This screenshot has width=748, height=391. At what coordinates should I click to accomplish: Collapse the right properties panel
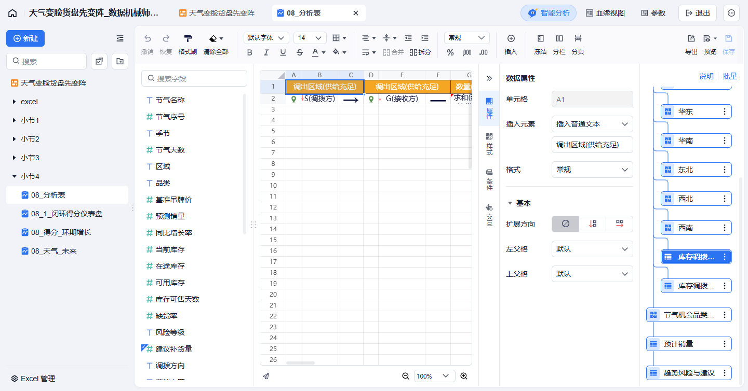[x=489, y=78]
